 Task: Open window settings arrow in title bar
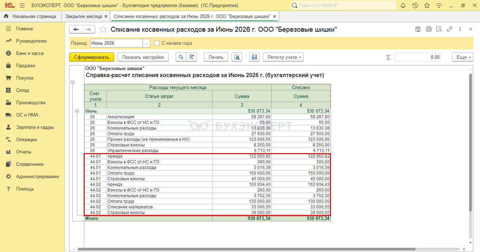(439, 5)
